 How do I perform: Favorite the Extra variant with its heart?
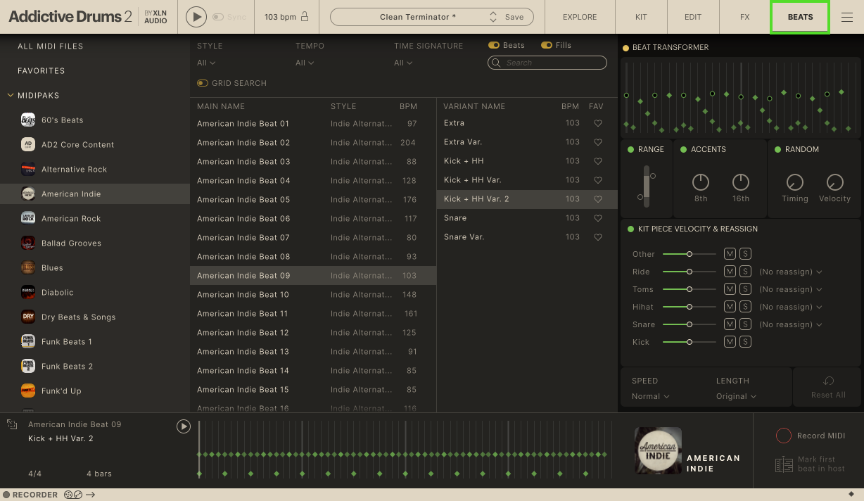point(598,123)
